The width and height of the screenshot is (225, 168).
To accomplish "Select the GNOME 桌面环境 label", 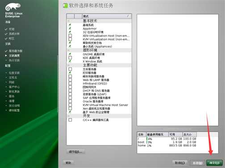I will (x=94, y=54).
